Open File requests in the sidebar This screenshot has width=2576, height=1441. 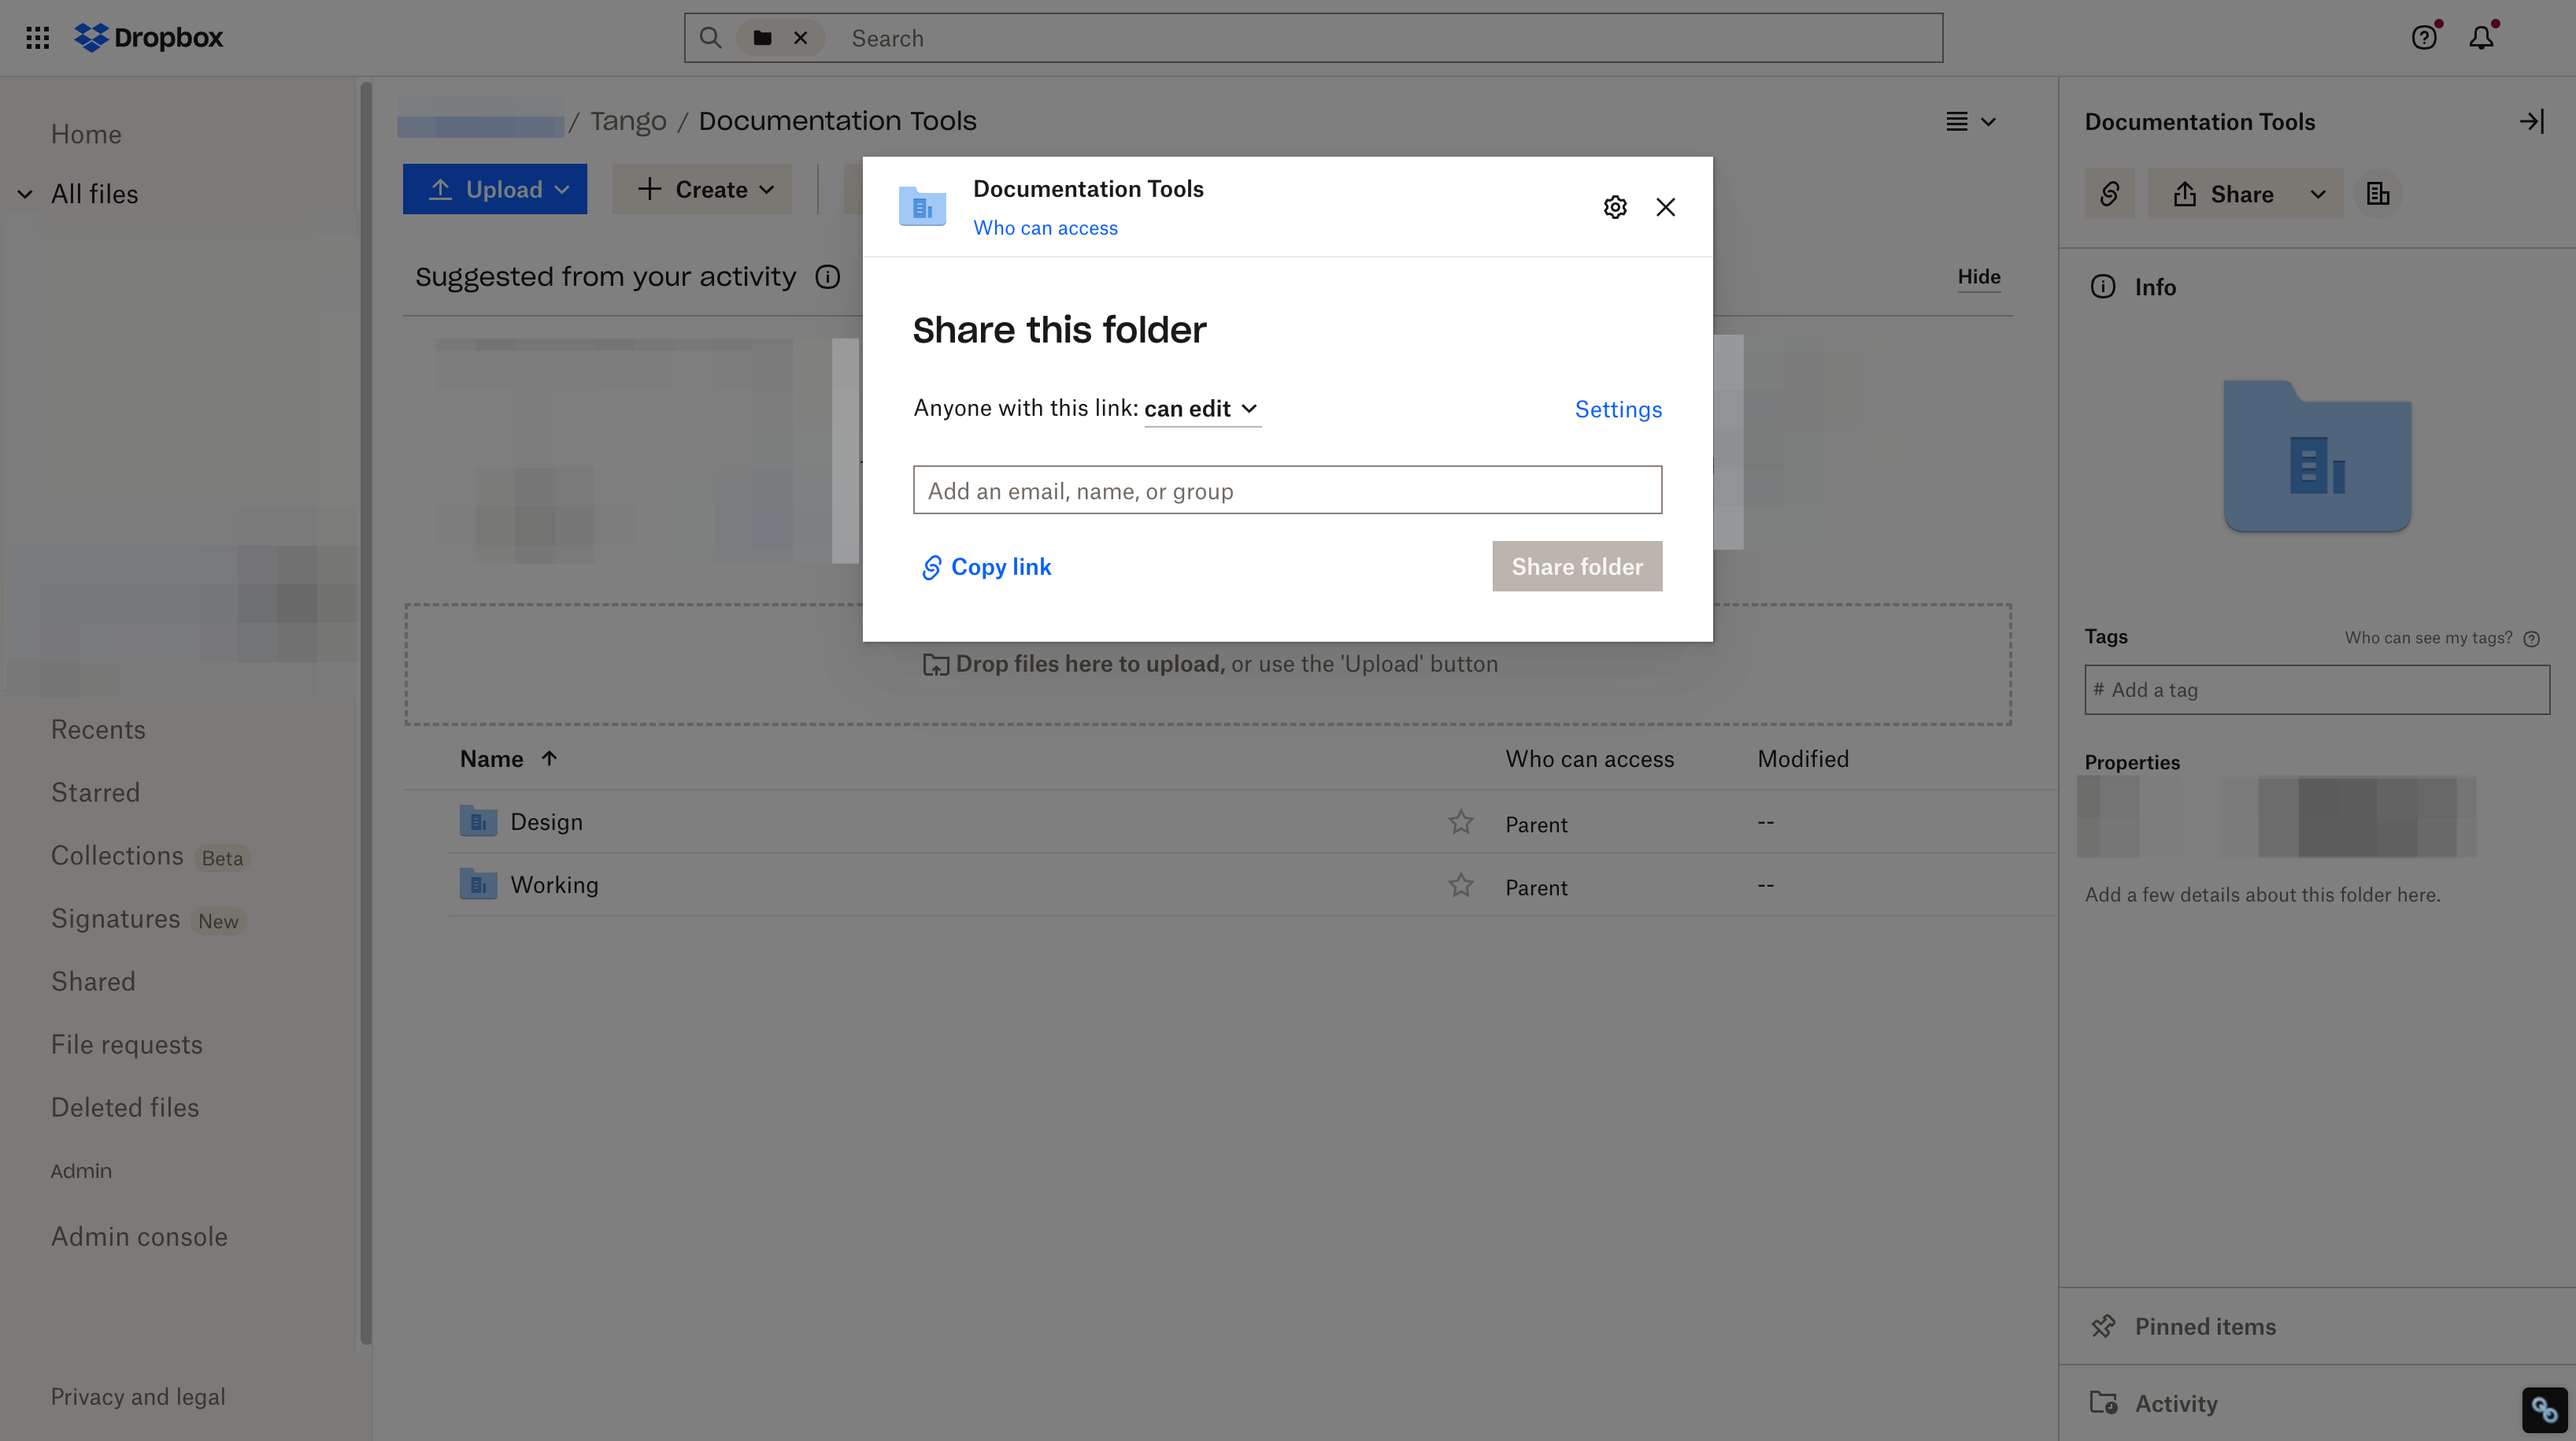tap(127, 1045)
